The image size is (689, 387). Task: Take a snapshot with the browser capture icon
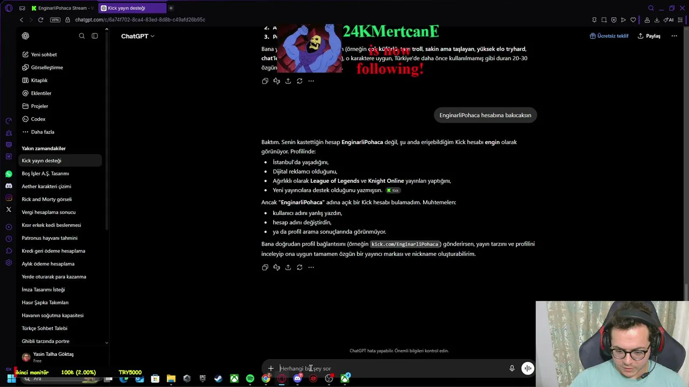click(604, 20)
